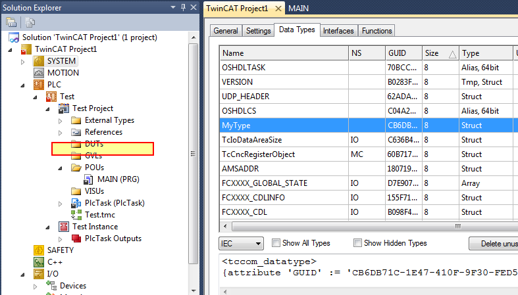This screenshot has height=295, width=518.
Task: Select the Data Types tab
Action: 297,30
